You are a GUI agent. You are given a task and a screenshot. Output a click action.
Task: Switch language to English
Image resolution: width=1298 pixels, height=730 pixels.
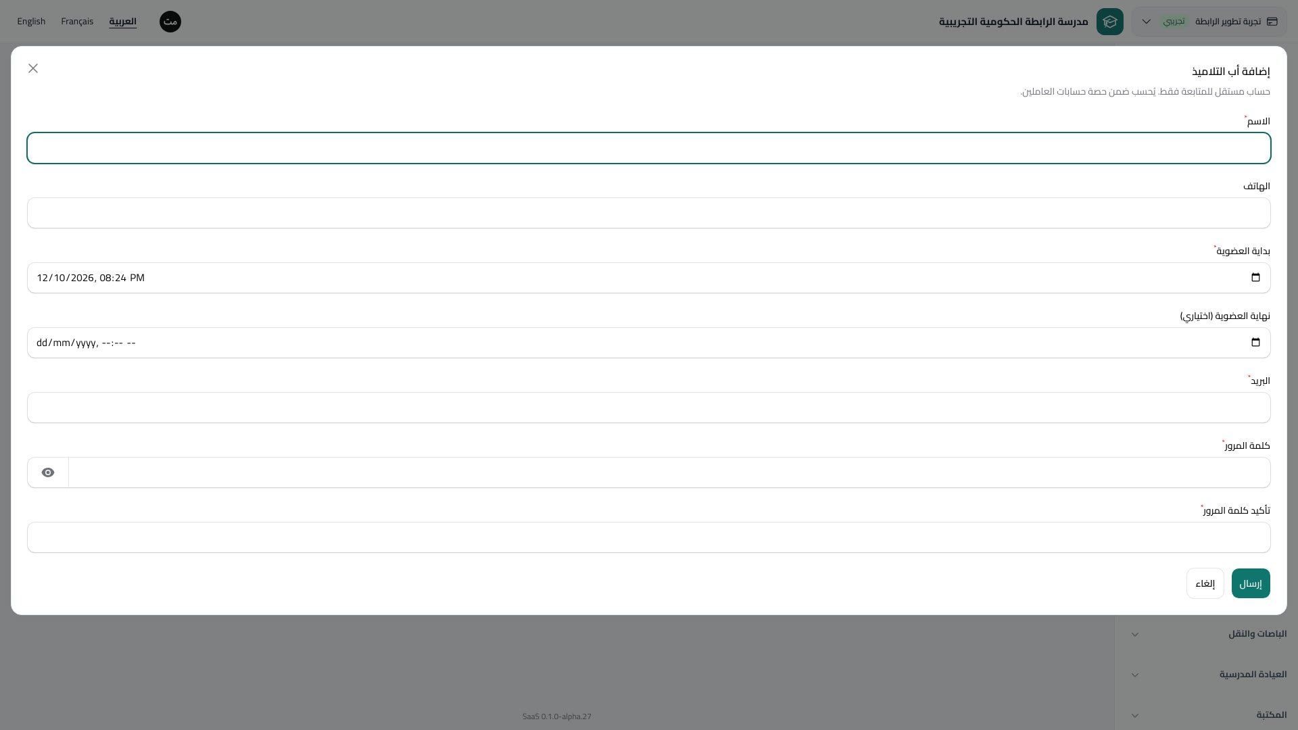31,22
